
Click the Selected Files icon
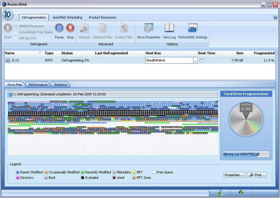click(102, 28)
